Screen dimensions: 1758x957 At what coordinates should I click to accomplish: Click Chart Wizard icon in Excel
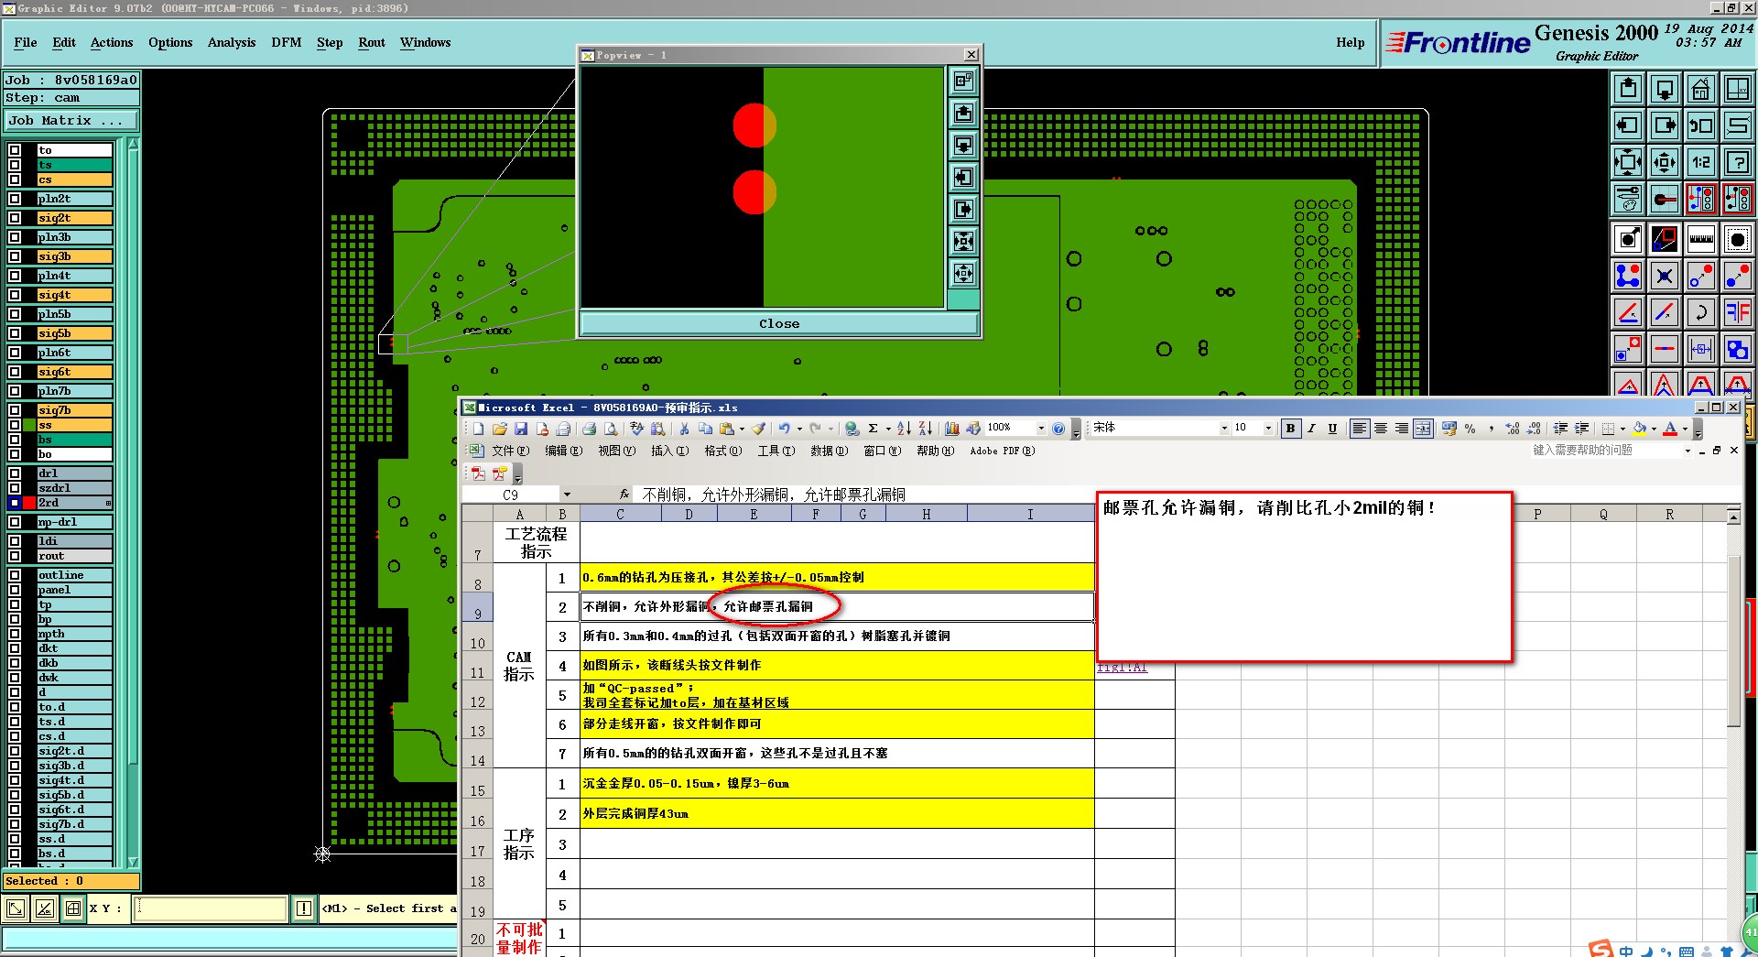952,428
